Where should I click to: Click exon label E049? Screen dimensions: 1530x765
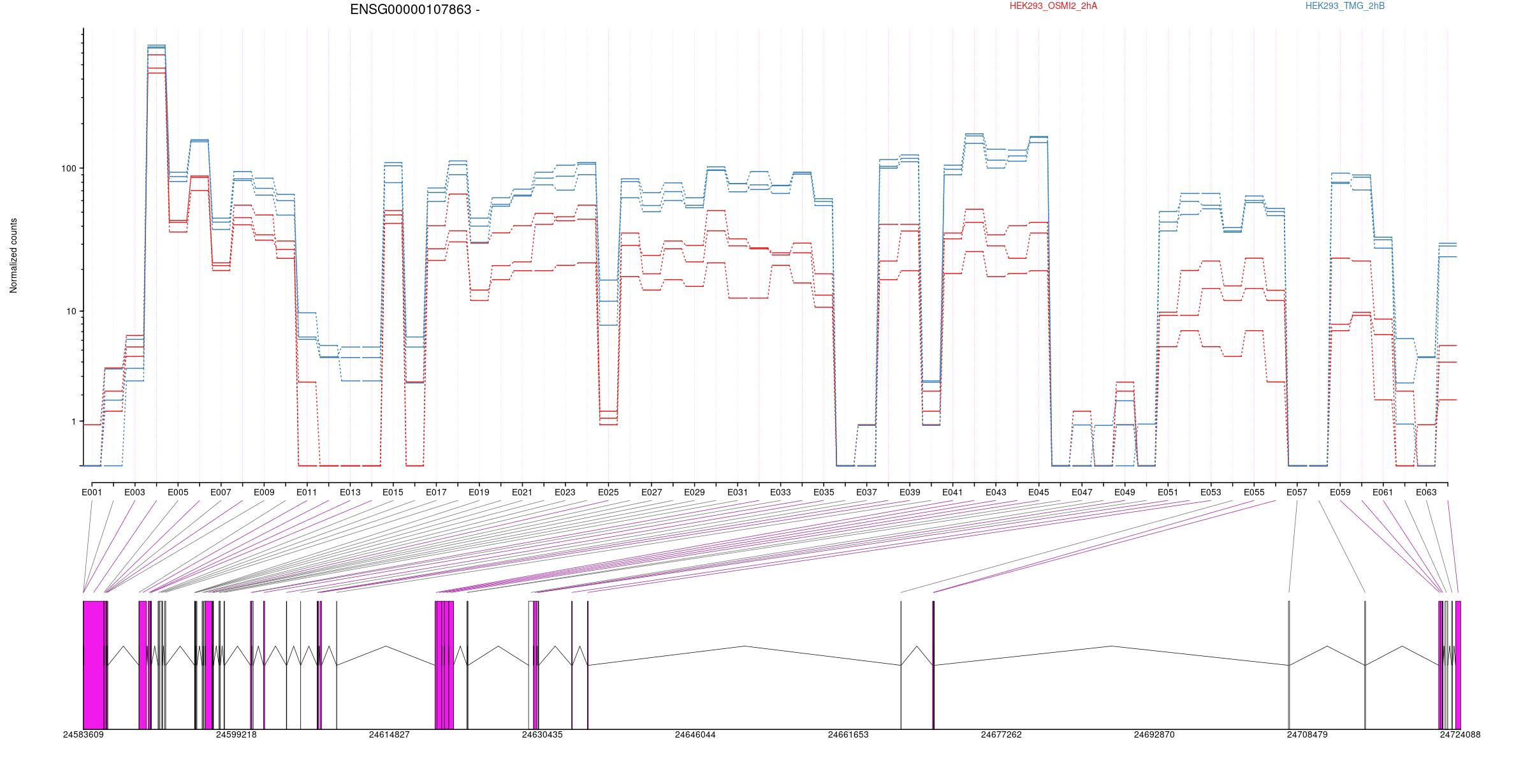click(1125, 492)
